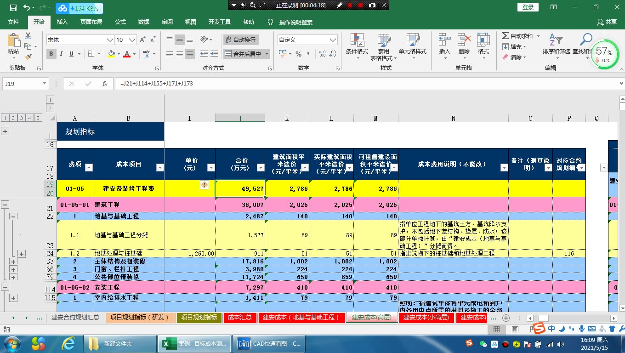Viewport: 625px width, 353px height.
Task: Switch to the 数据 ribbon tab
Action: point(144,22)
